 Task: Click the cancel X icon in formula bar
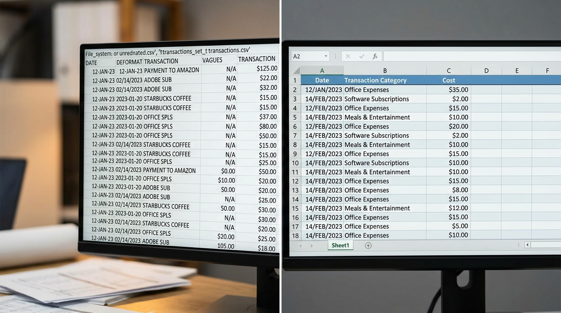[348, 57]
